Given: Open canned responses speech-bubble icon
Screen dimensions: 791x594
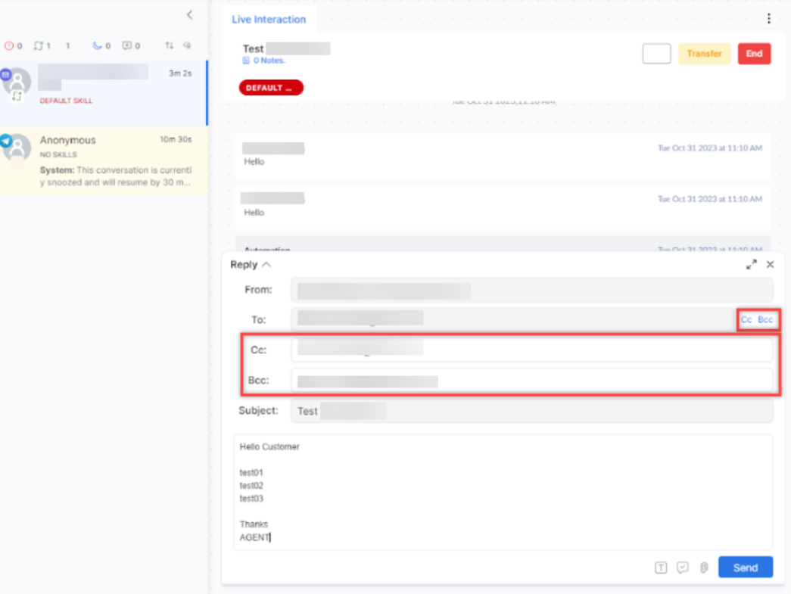Looking at the screenshot, I should click(683, 568).
